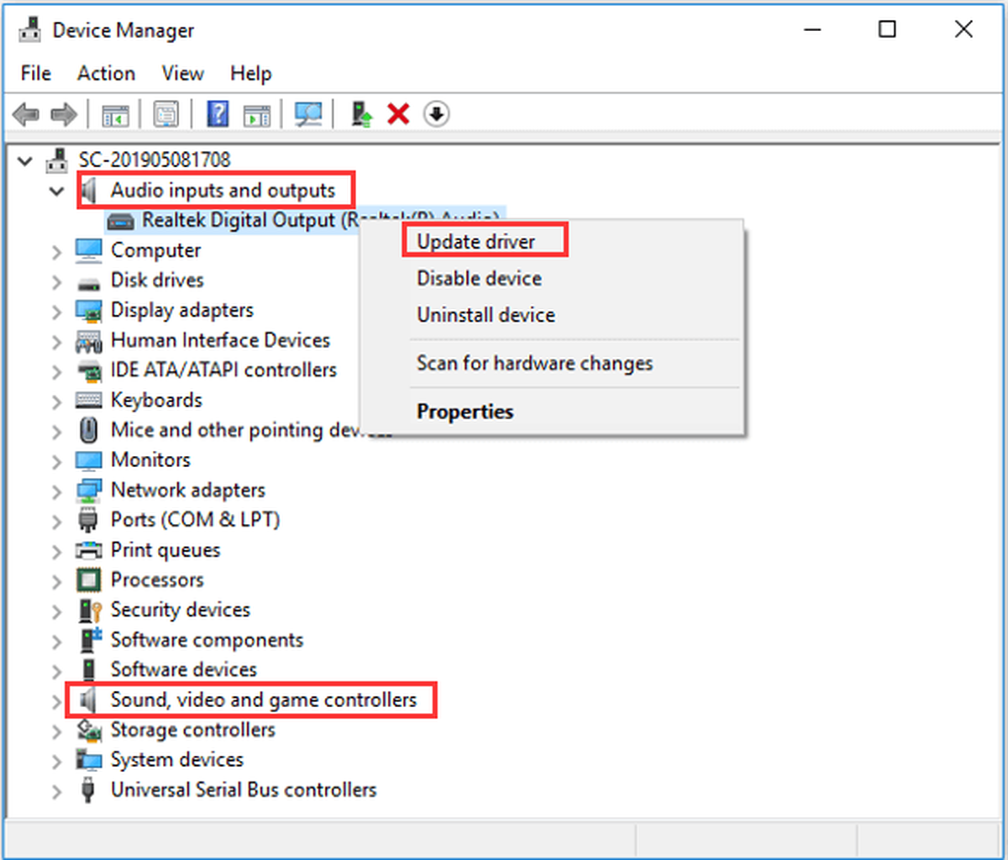
Task: Click the Update driver green arrow toolbar icon
Action: click(361, 113)
